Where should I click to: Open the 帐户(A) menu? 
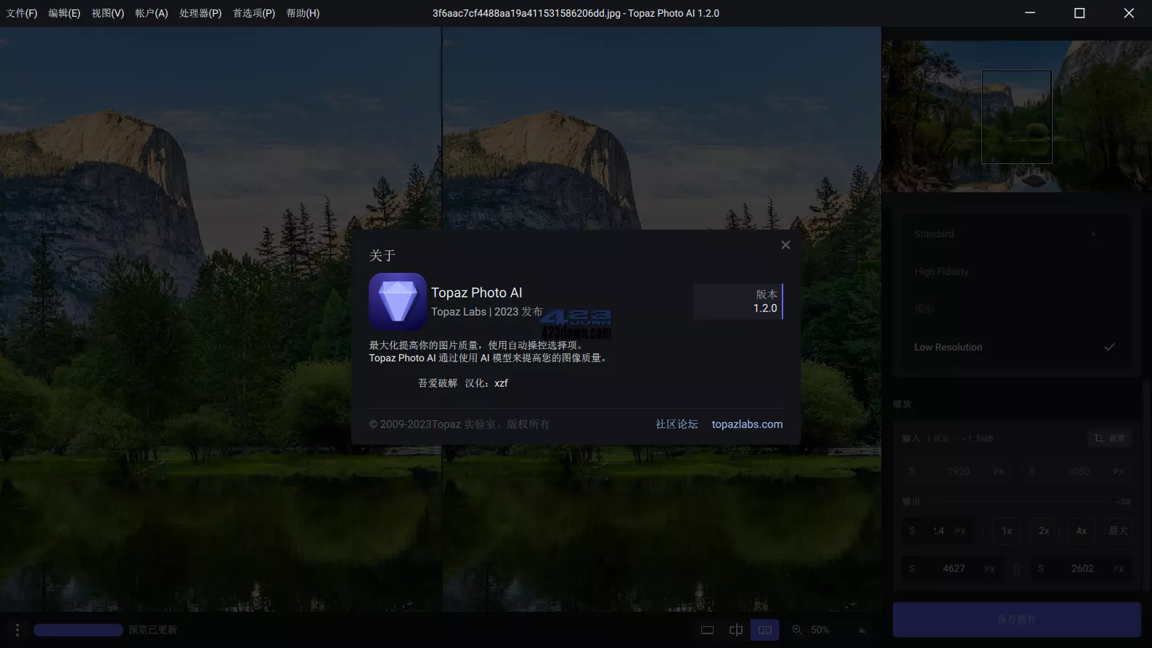pyautogui.click(x=151, y=13)
